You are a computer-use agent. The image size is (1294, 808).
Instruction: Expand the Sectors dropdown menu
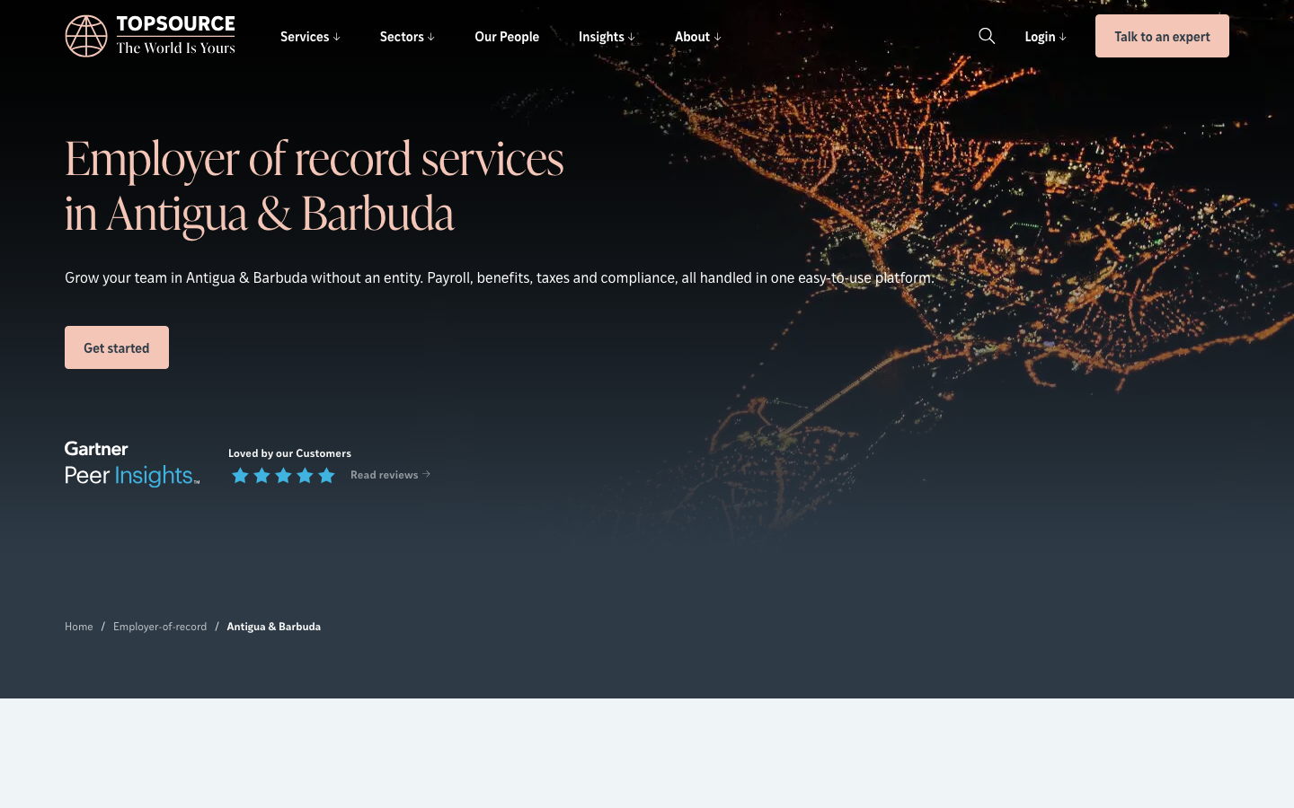[407, 37]
